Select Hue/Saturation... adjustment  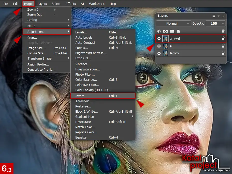pos(88,69)
